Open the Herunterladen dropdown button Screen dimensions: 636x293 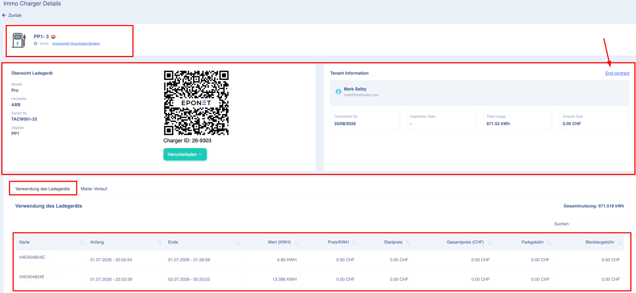pyautogui.click(x=185, y=154)
